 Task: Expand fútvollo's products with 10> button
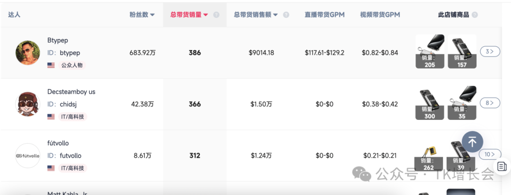coord(490,154)
